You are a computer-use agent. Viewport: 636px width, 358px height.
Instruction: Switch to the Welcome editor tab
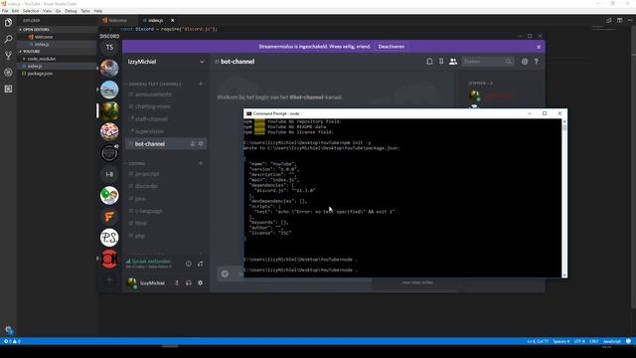117,20
